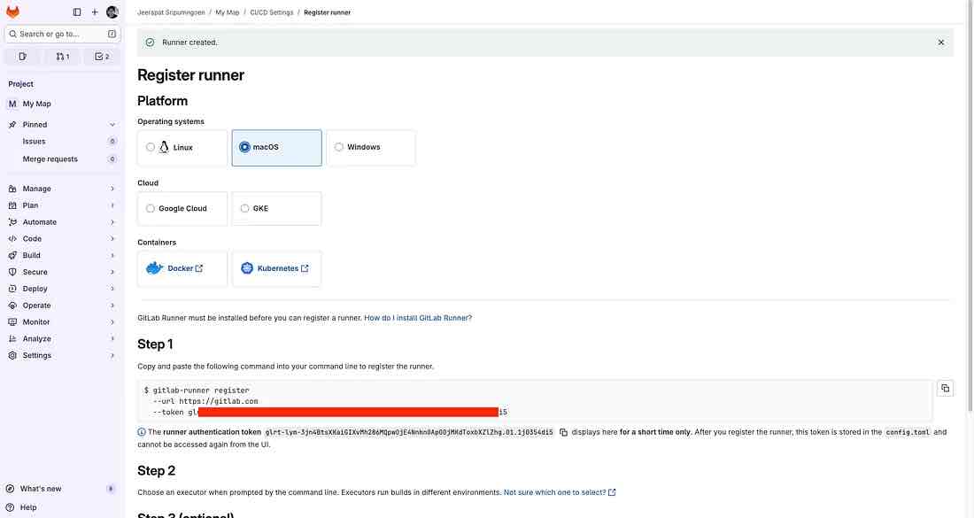Open the user avatar menu
This screenshot has height=518, width=974.
112,12
